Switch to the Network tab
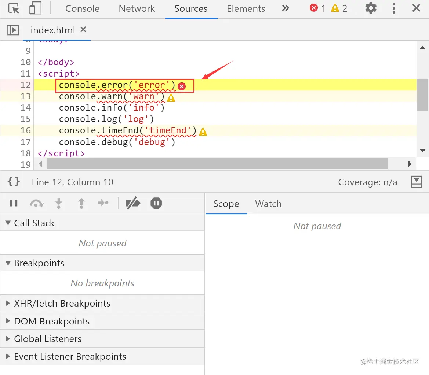 point(137,9)
